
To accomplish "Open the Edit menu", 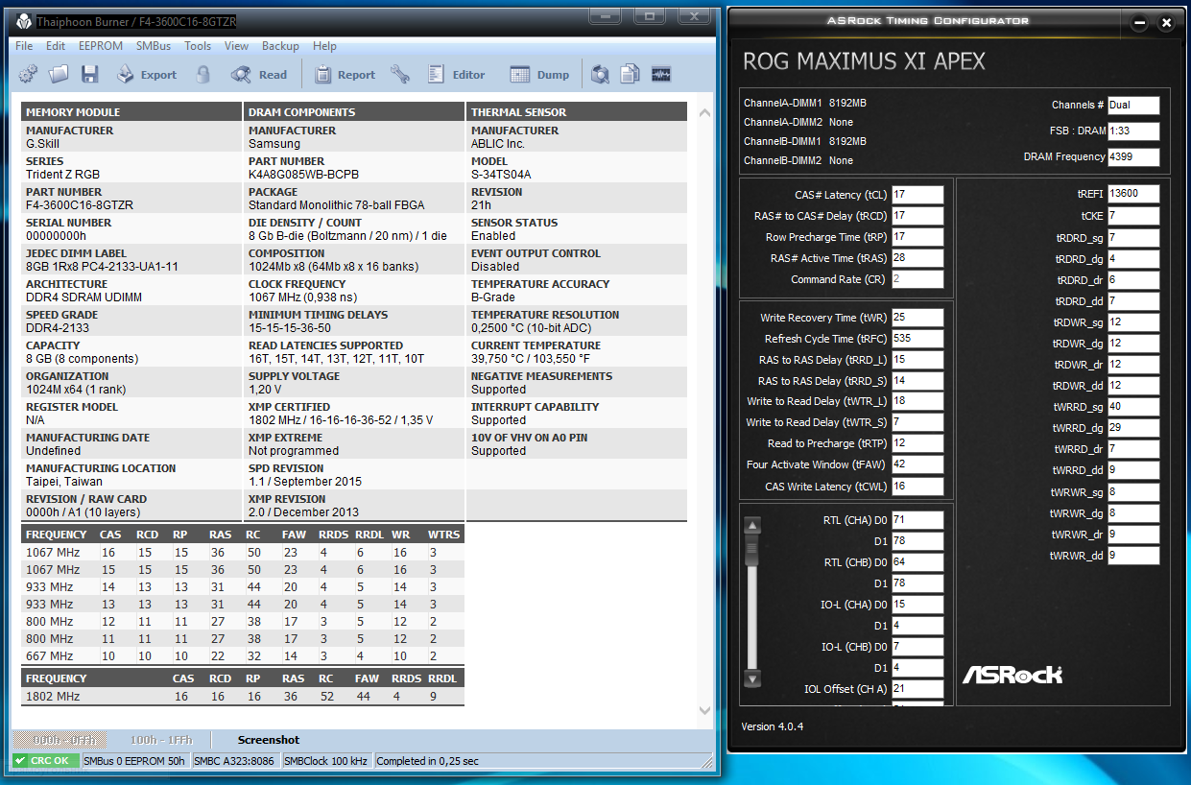I will point(56,46).
